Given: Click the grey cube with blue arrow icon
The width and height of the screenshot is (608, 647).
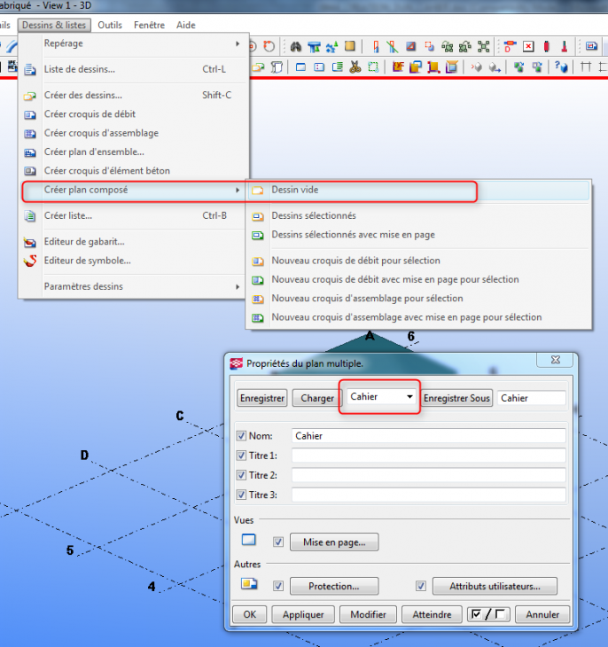Looking at the screenshot, I should tap(495, 66).
